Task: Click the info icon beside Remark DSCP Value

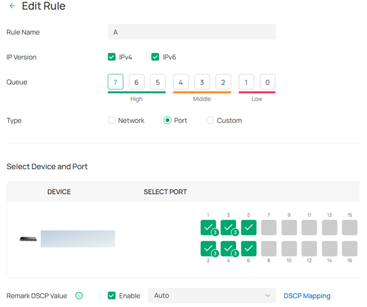Action: point(79,296)
